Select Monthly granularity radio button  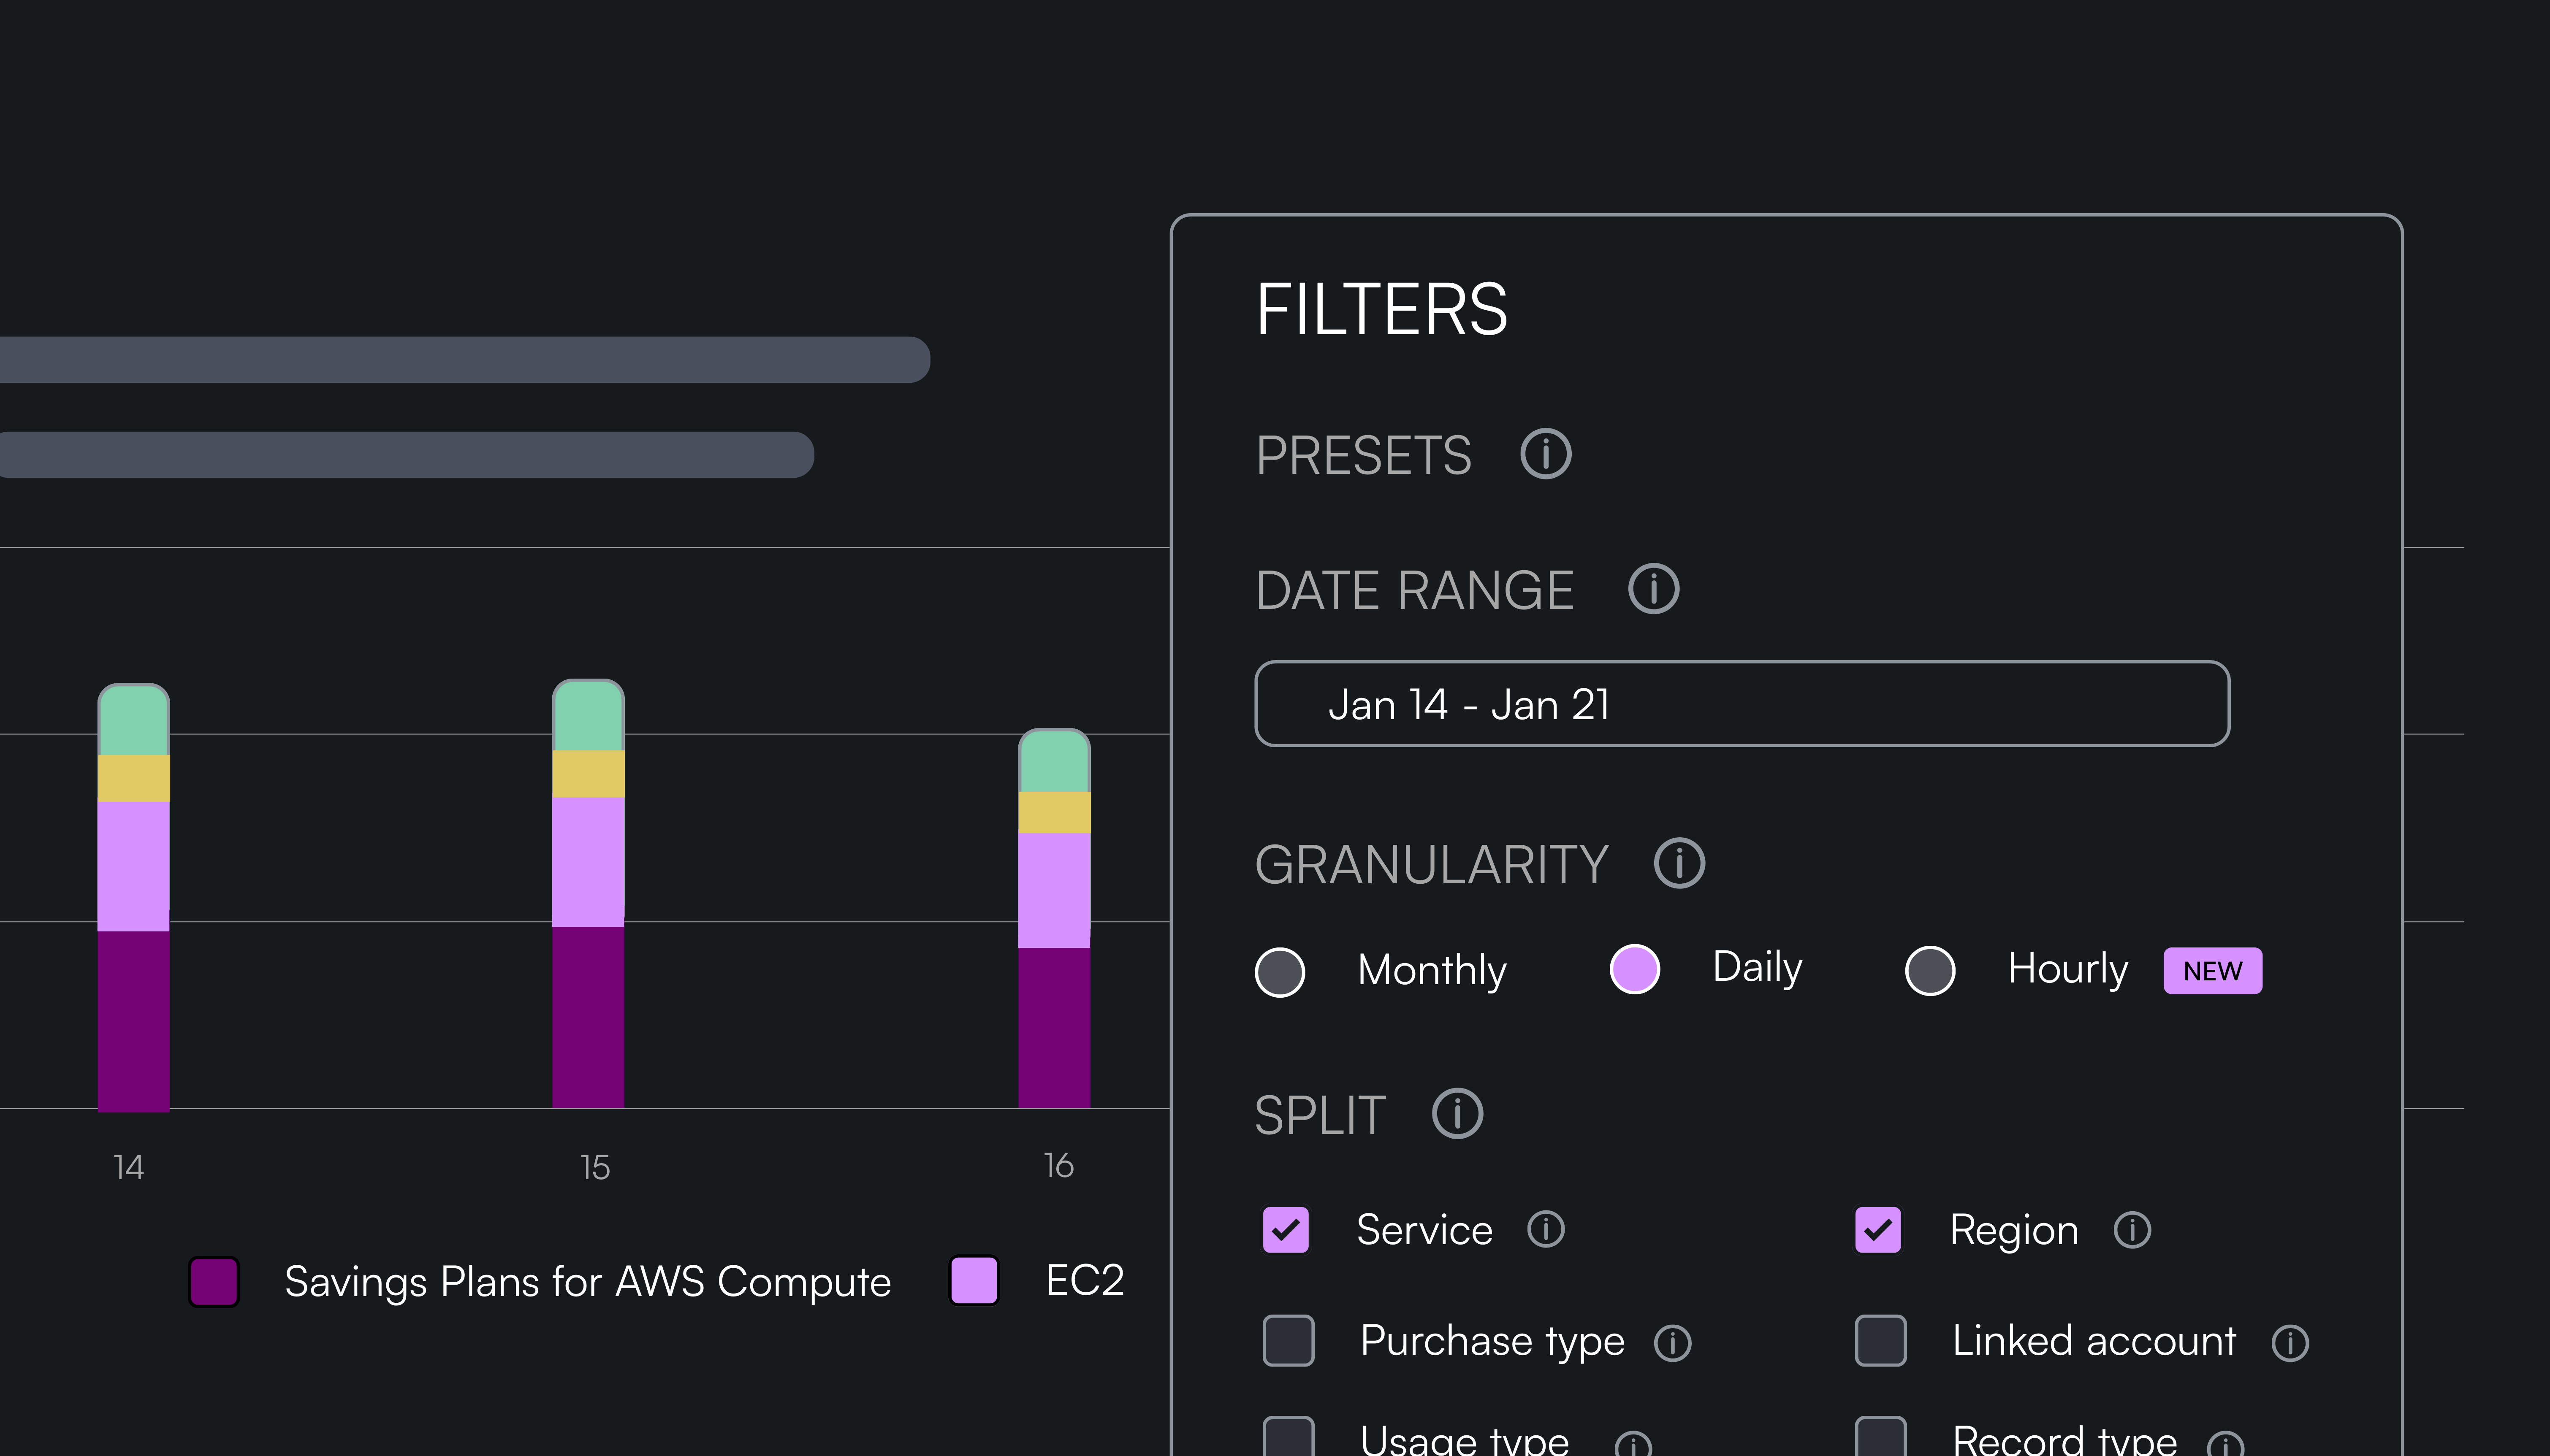pyautogui.click(x=1280, y=971)
